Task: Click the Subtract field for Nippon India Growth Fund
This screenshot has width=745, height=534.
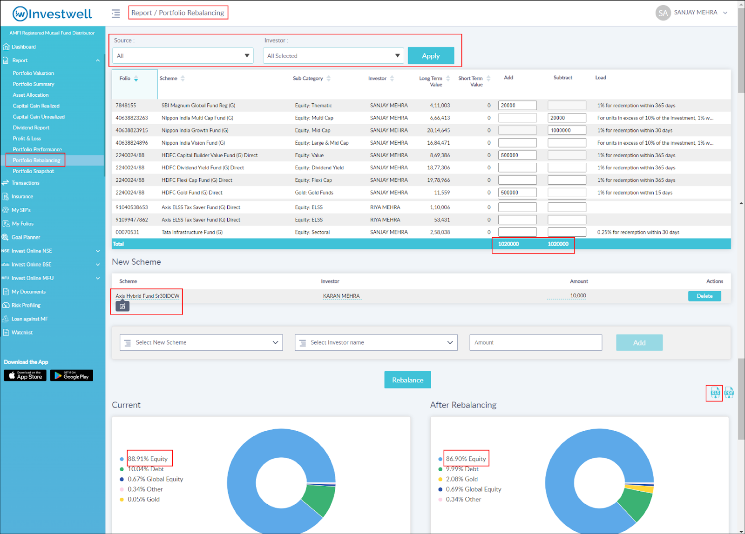Action: pos(567,131)
